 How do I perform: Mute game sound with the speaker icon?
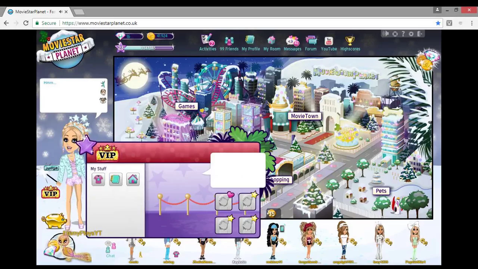coord(386,34)
